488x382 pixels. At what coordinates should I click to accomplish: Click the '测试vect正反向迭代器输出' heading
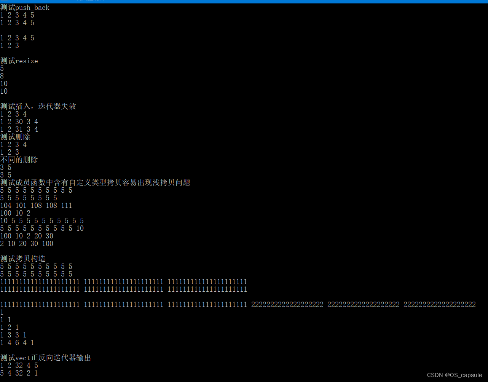(x=46, y=358)
